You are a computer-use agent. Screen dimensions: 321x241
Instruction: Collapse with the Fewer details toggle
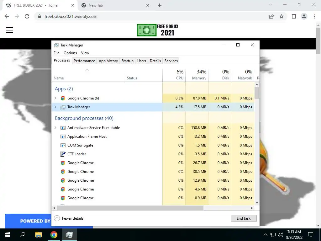(x=69, y=218)
